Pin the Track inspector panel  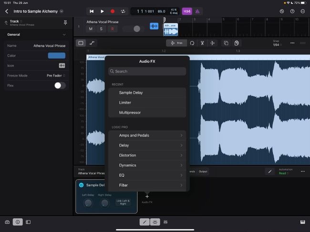(x=65, y=22)
